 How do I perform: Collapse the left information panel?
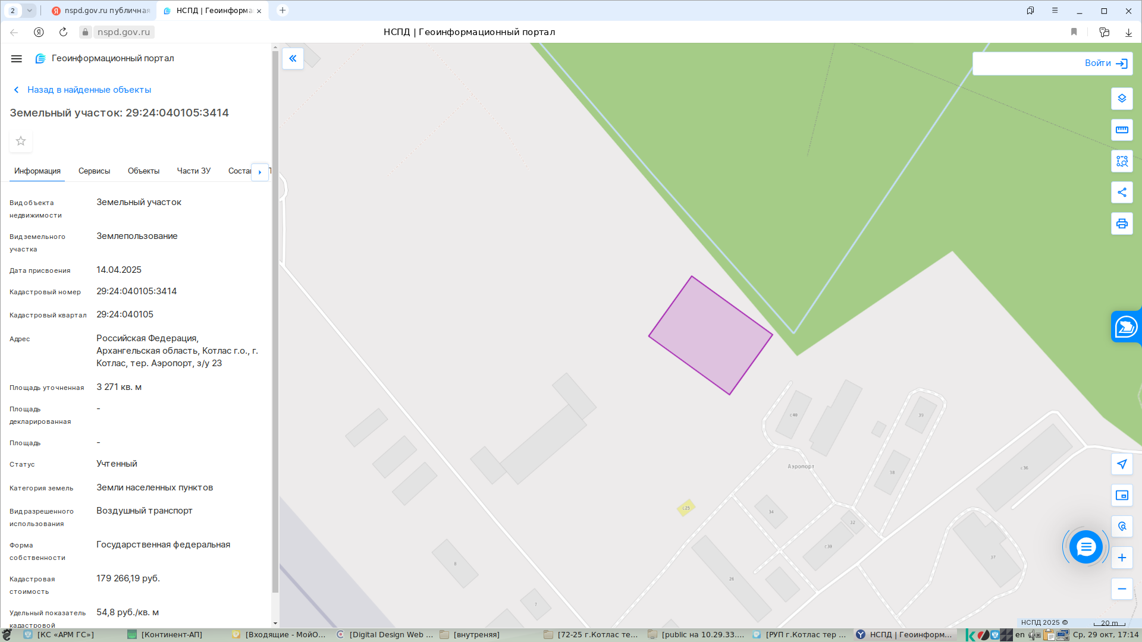[293, 58]
